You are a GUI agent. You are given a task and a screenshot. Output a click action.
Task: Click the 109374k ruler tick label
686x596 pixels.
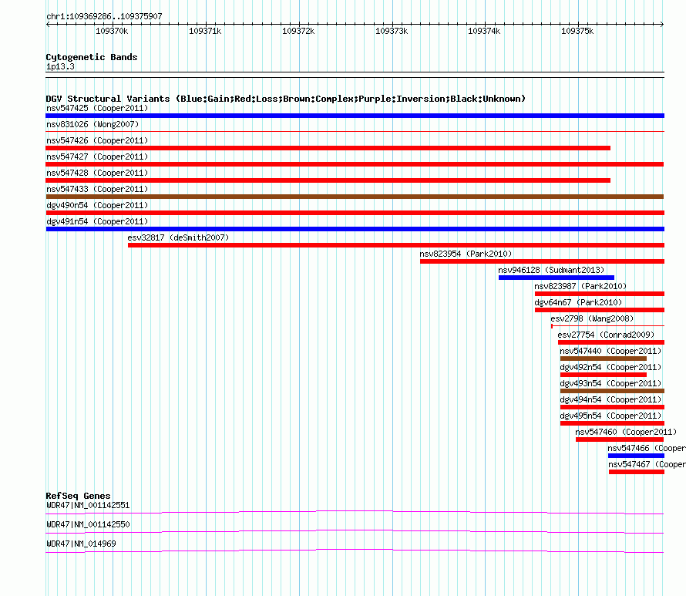click(484, 31)
